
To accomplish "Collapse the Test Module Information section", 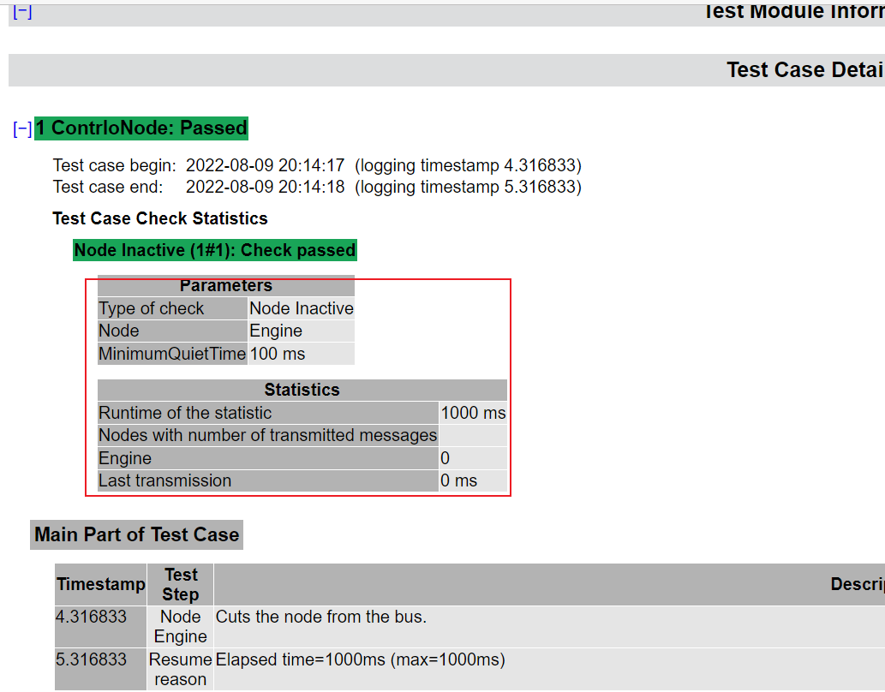I will click(x=21, y=11).
